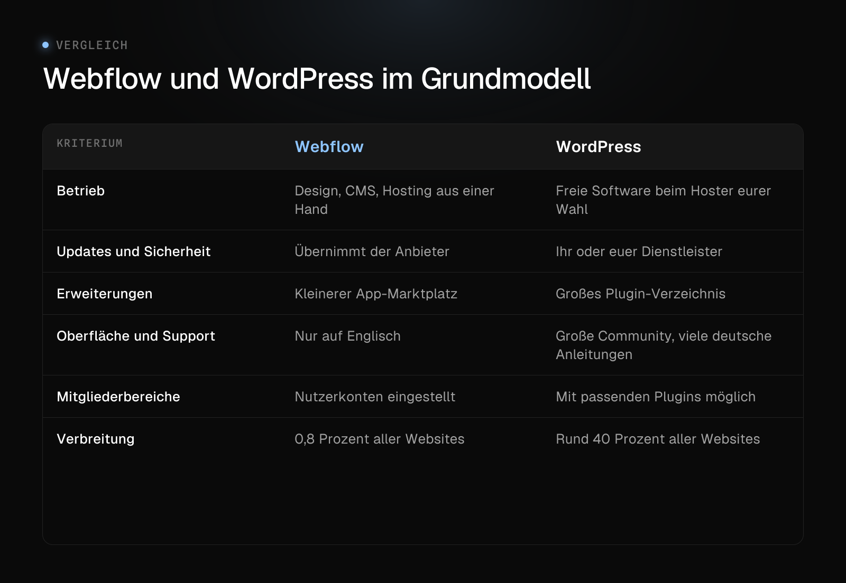Viewport: 846px width, 583px height.
Task: Click 'Freie Software beim Hoster eurer Wahl' cell
Action: pos(663,200)
